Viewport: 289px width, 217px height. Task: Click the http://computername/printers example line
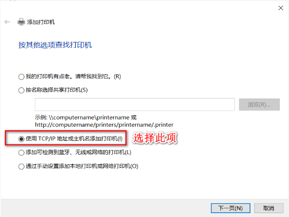coord(104,125)
